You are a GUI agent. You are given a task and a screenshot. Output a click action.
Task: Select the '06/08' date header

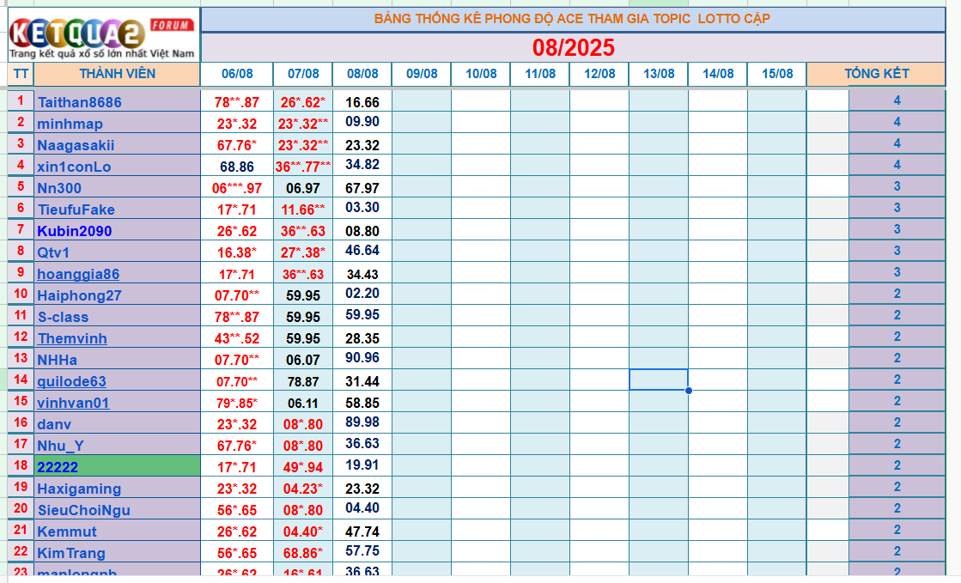point(237,74)
